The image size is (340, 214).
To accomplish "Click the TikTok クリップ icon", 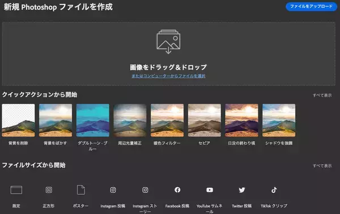I will [274, 190].
